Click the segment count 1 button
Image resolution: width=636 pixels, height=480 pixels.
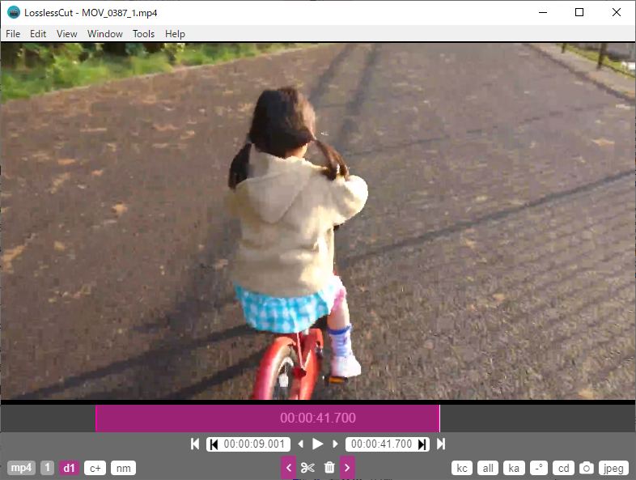pyautogui.click(x=47, y=468)
